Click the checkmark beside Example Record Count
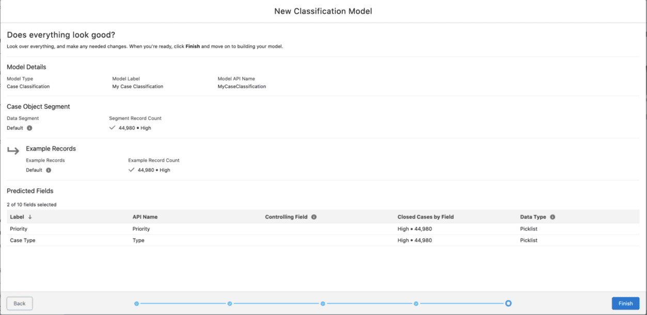This screenshot has width=647, height=315. pyautogui.click(x=132, y=169)
